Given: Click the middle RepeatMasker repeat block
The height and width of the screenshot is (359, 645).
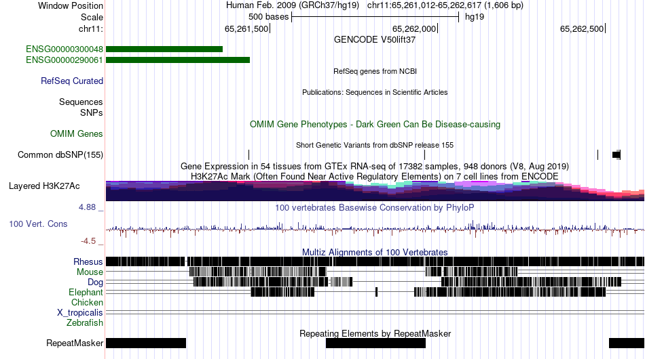Looking at the screenshot, I should tap(375, 343).
